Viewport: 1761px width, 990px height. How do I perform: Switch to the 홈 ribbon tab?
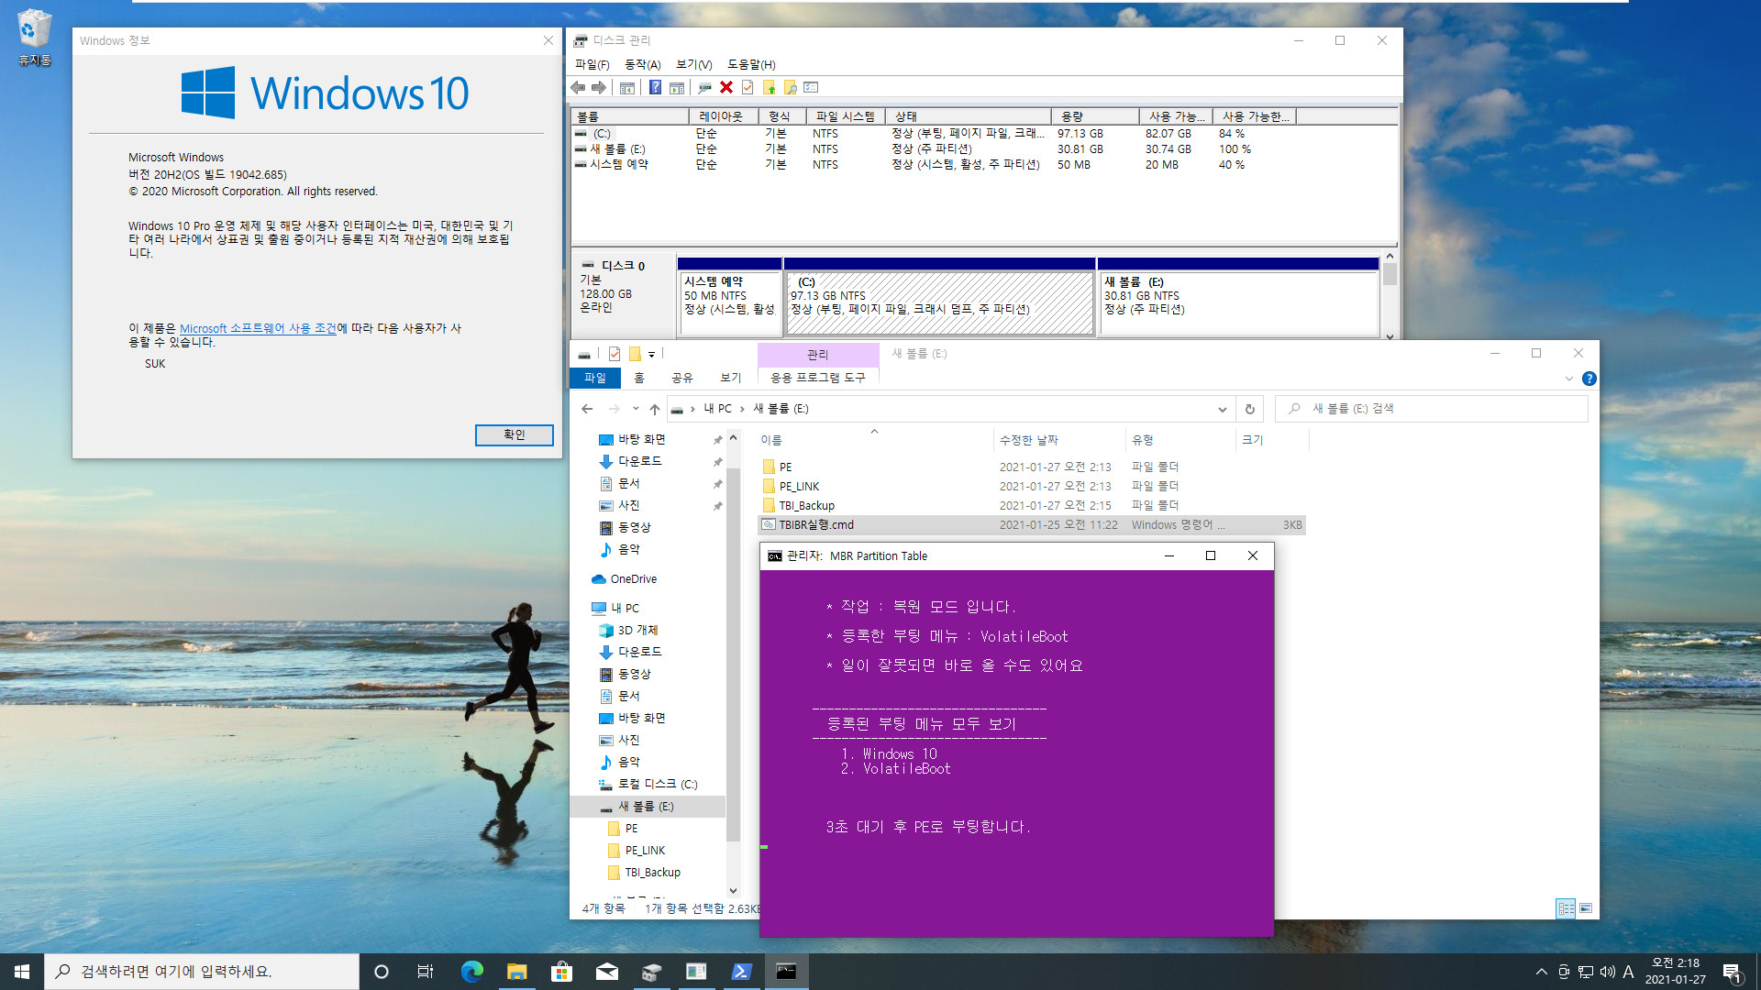click(639, 378)
